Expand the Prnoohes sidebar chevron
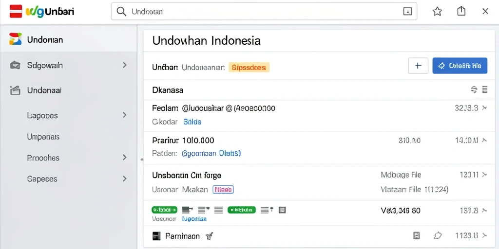 pos(125,157)
